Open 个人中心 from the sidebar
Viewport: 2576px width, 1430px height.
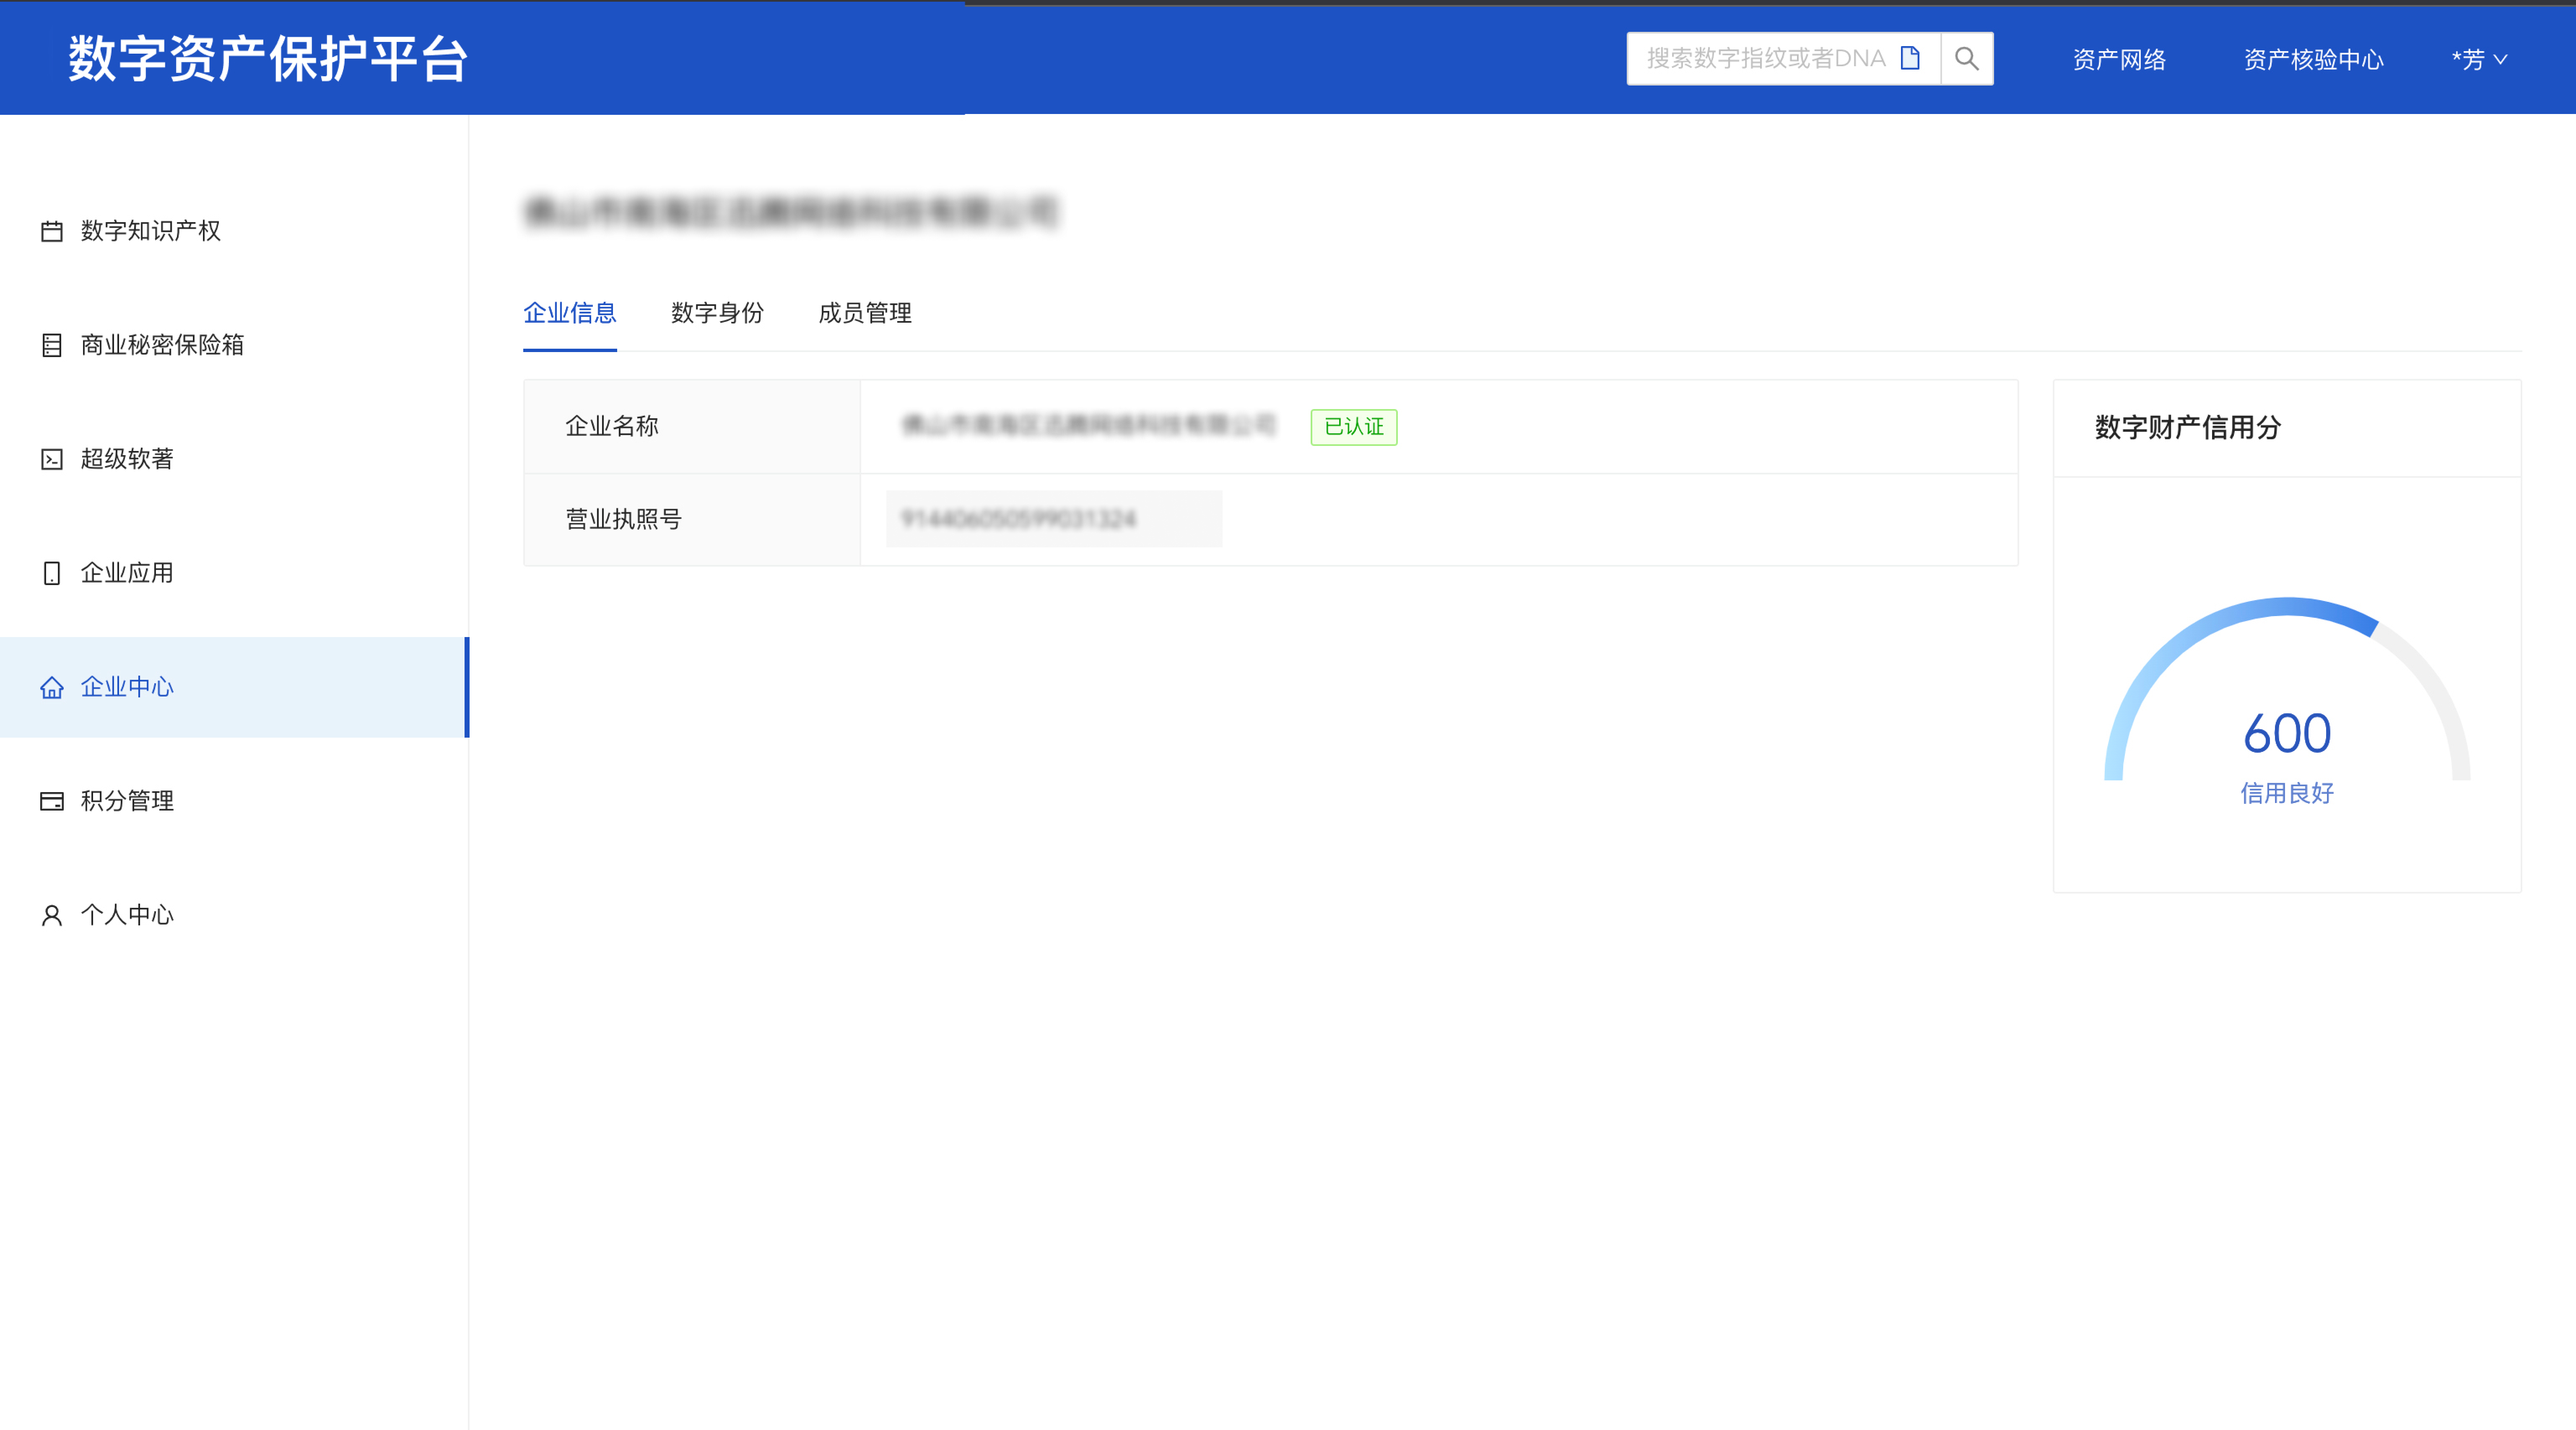pyautogui.click(x=234, y=914)
